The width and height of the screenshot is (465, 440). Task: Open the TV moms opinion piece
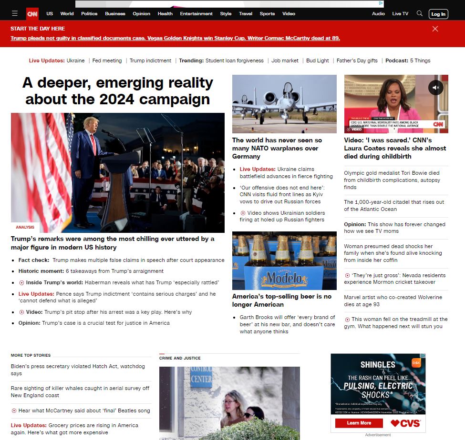coord(395,228)
